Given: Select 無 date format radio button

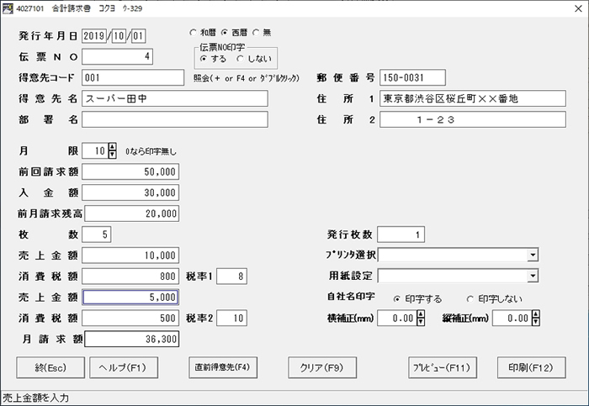Looking at the screenshot, I should (x=257, y=33).
